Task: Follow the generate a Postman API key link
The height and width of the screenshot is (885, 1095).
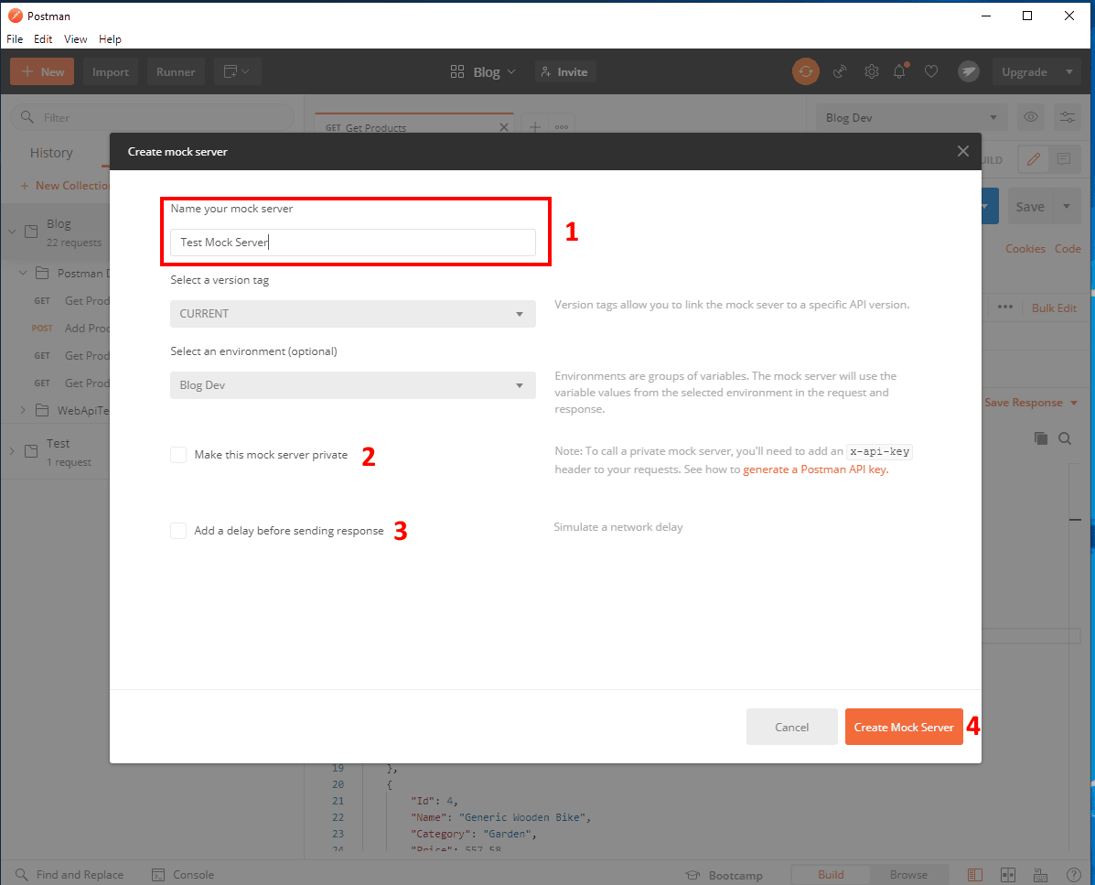Action: (x=816, y=469)
